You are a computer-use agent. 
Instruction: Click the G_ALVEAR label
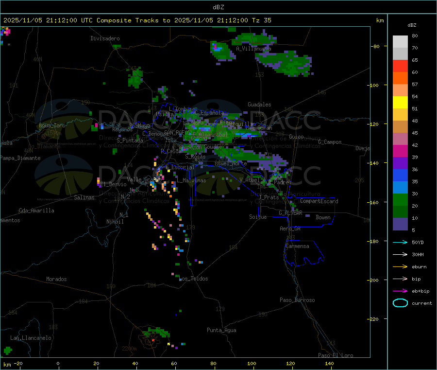coord(290,213)
